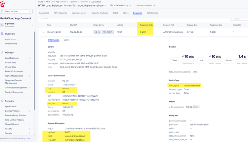Viewport: 248px width, 142px height.
Task: Select the Requests tab
Action: (138, 13)
